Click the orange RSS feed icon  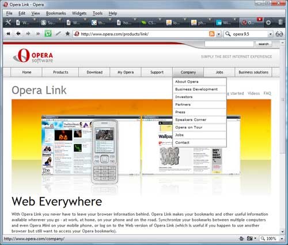point(211,34)
